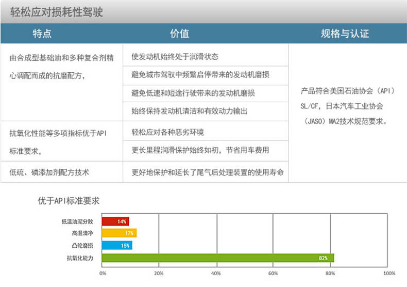
Task: Click the 抗氧化能力 chart label
Action: 80,258
